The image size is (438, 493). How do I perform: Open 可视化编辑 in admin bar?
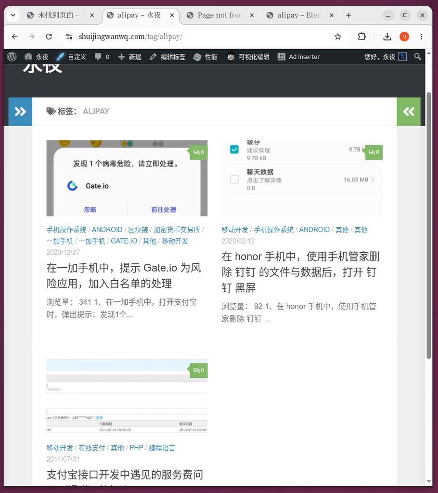tap(248, 57)
